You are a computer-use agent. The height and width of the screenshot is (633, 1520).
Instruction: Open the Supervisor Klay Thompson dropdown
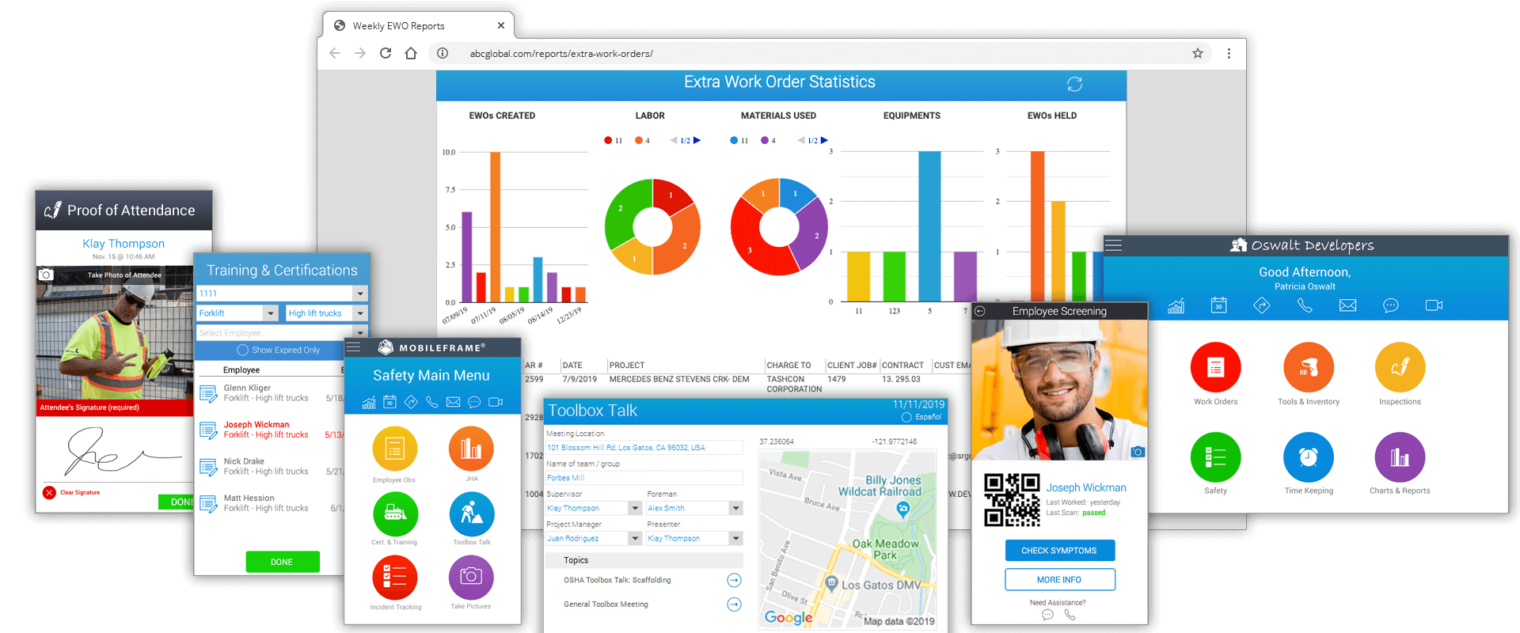click(x=635, y=508)
